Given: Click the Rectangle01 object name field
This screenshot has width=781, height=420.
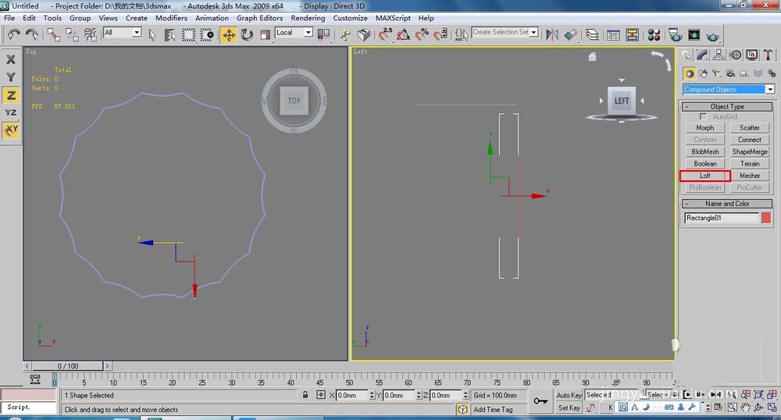Looking at the screenshot, I should pyautogui.click(x=722, y=218).
